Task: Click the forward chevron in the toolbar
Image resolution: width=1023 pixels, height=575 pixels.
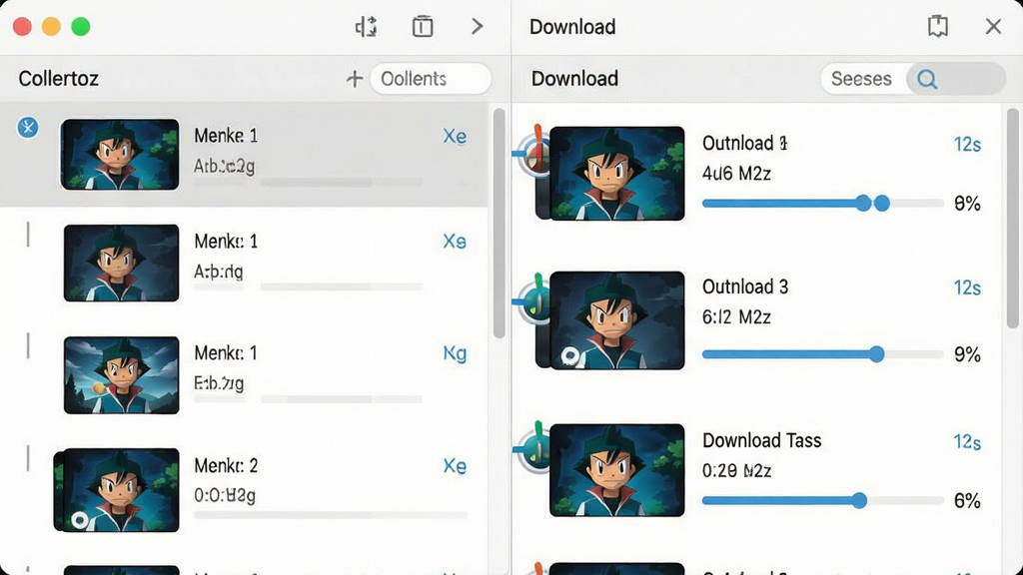Action: coord(477,26)
